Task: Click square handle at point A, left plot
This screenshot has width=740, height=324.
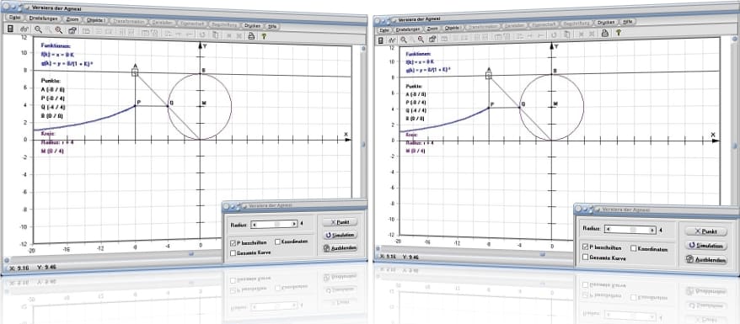Action: [135, 72]
